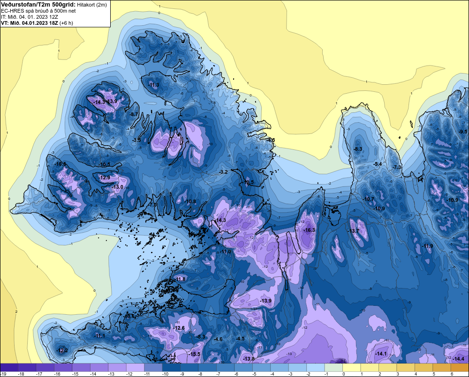Screen dimensions: 469x377
Task: Pick legend swatch between -19 and -18
Action: click(9, 368)
